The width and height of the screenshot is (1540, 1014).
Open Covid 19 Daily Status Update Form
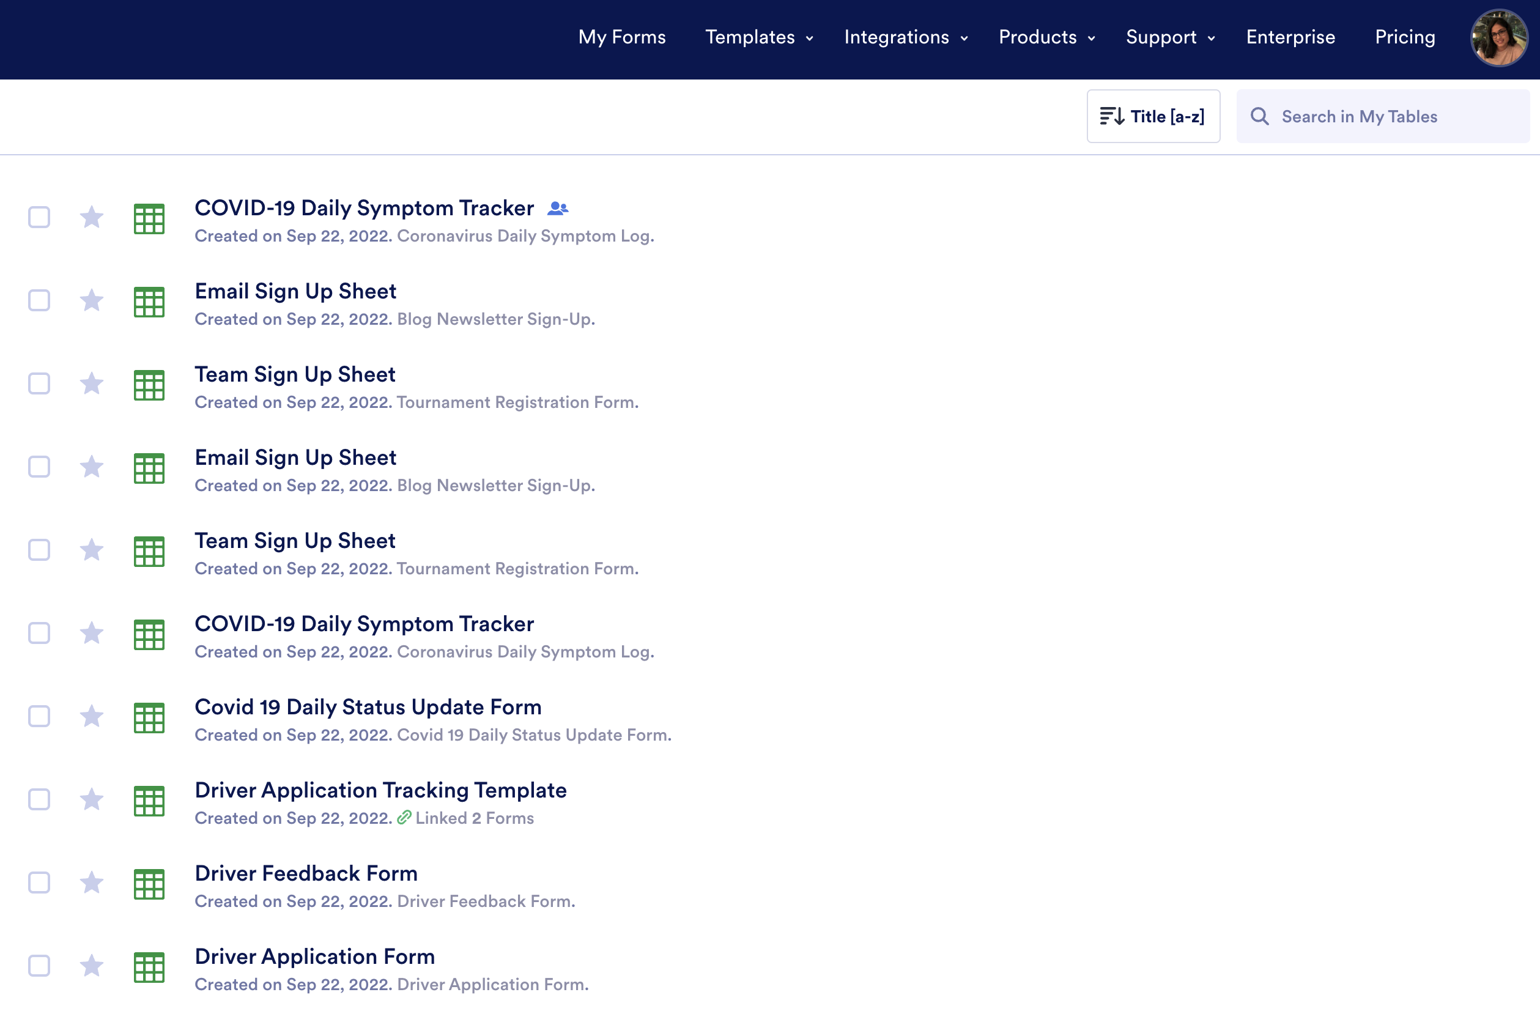tap(368, 707)
